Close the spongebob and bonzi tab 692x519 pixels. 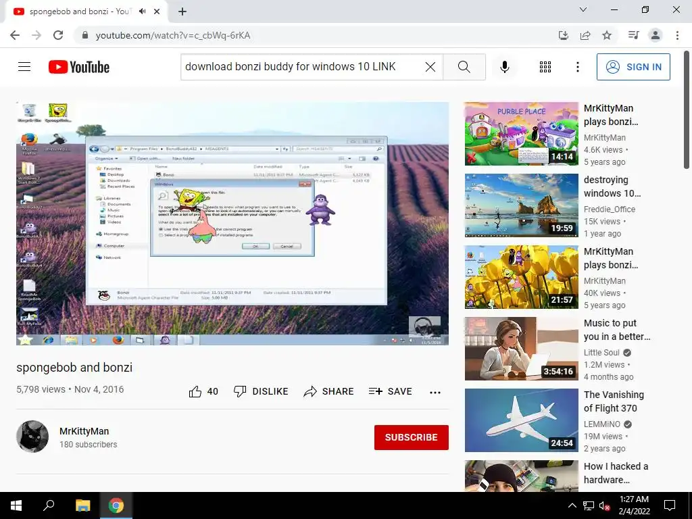(x=157, y=11)
